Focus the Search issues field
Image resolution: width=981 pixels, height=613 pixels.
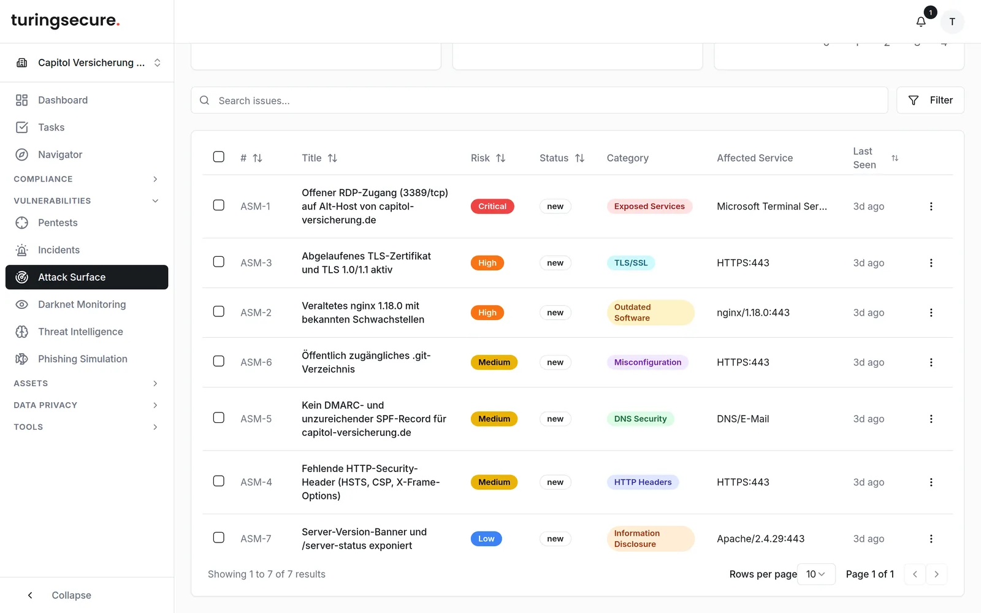click(540, 101)
